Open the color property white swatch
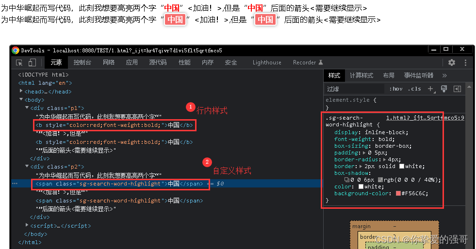This screenshot has width=476, height=249. coord(361,187)
